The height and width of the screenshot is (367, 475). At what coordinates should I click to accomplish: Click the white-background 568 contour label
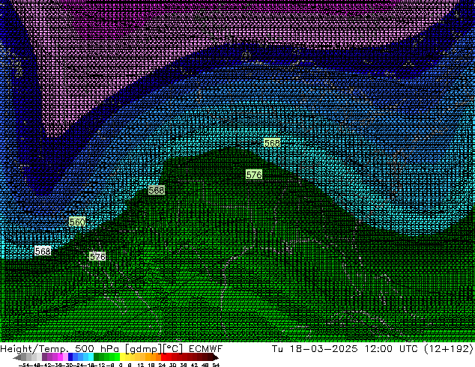(43, 251)
